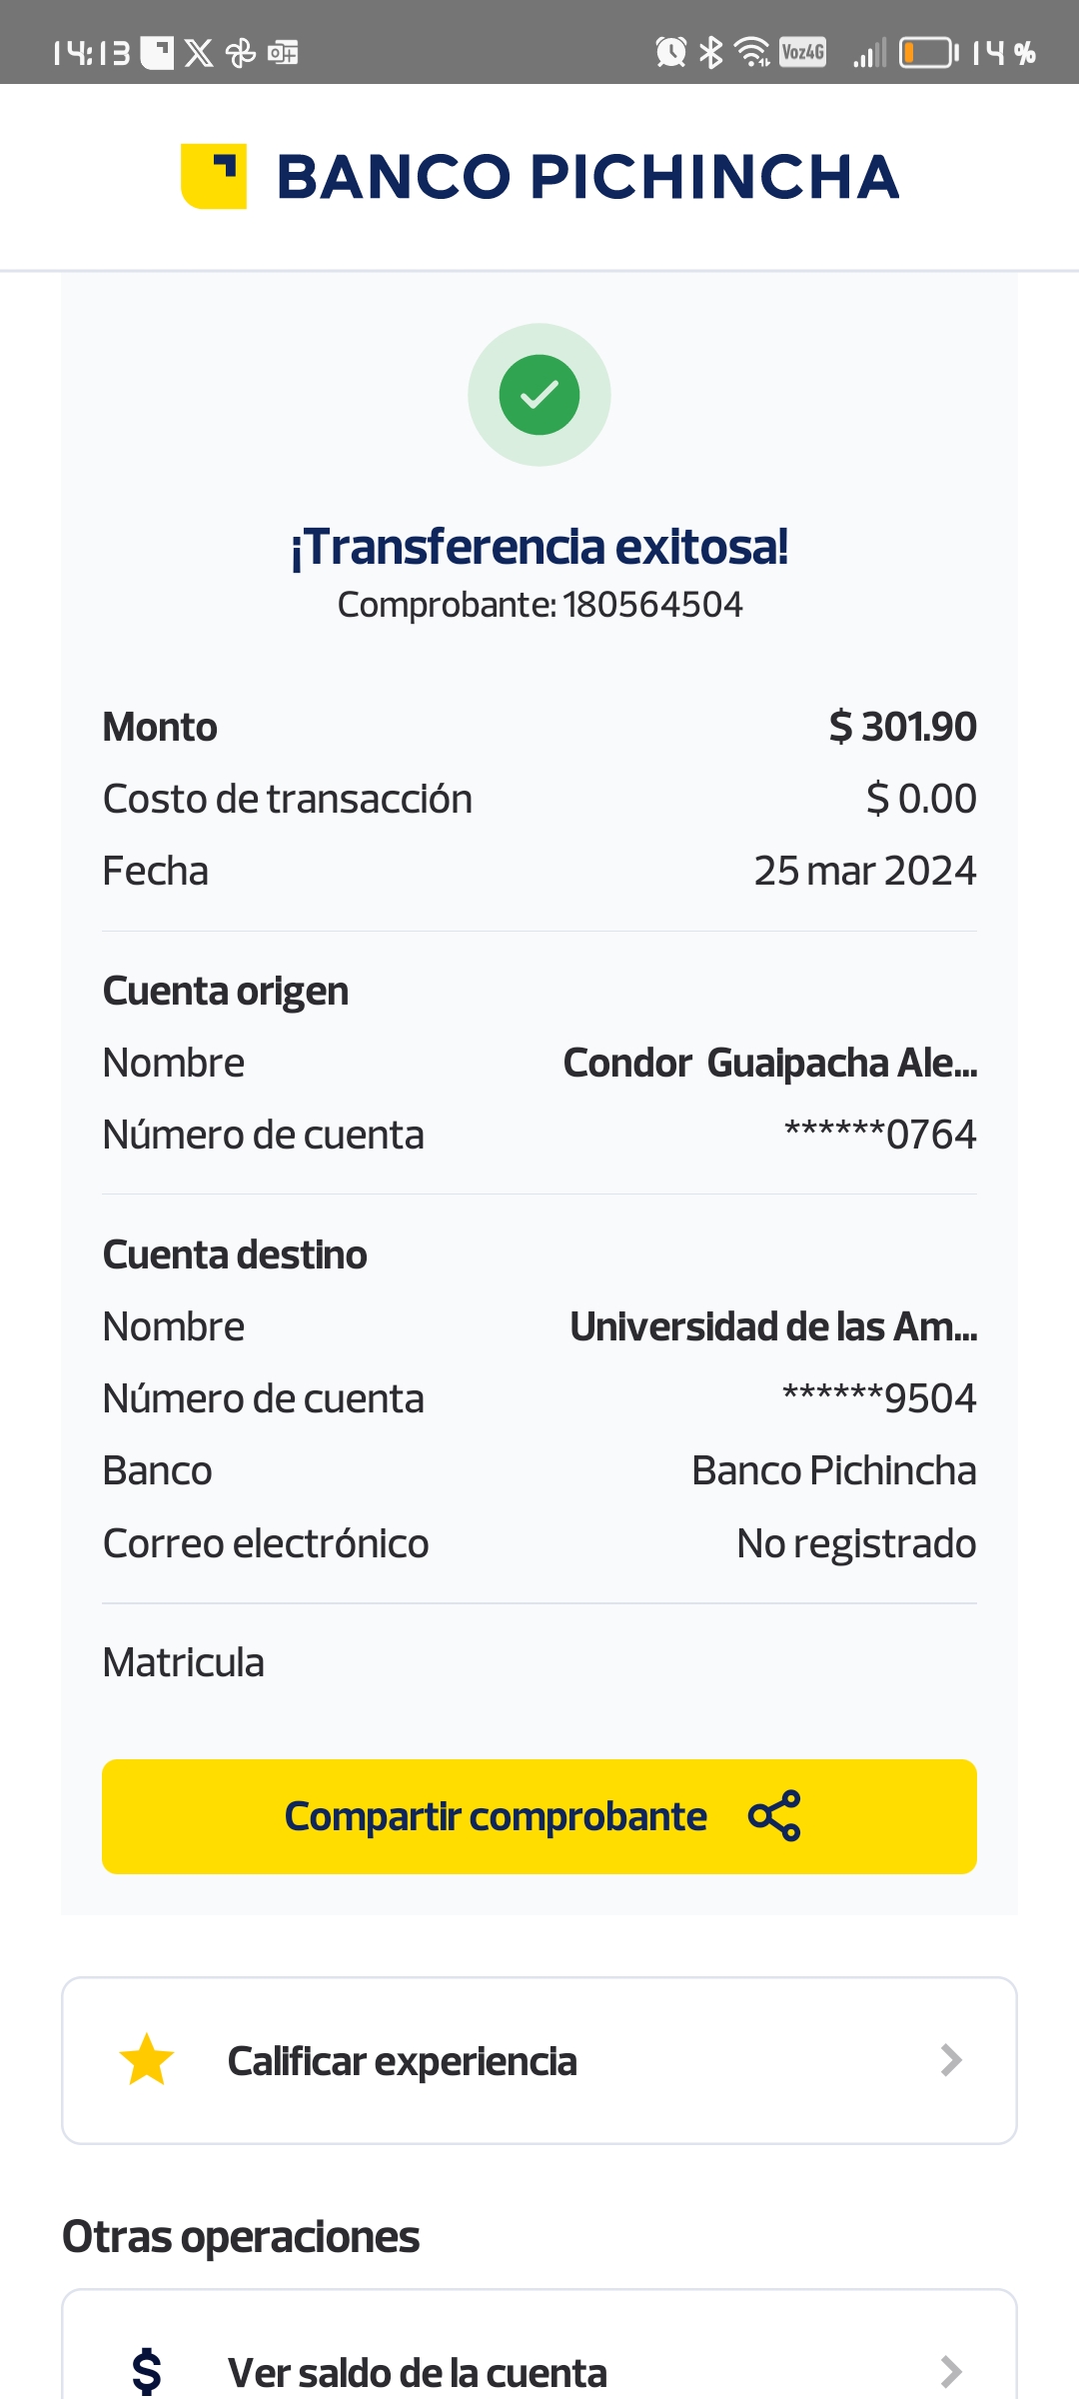Tap the X app notification icon
This screenshot has height=2399, width=1079.
199,53
